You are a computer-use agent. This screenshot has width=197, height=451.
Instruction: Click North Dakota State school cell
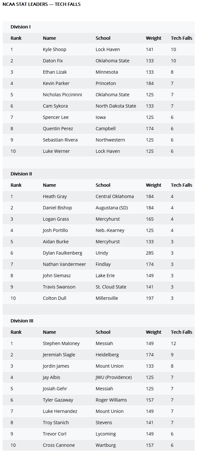116,106
